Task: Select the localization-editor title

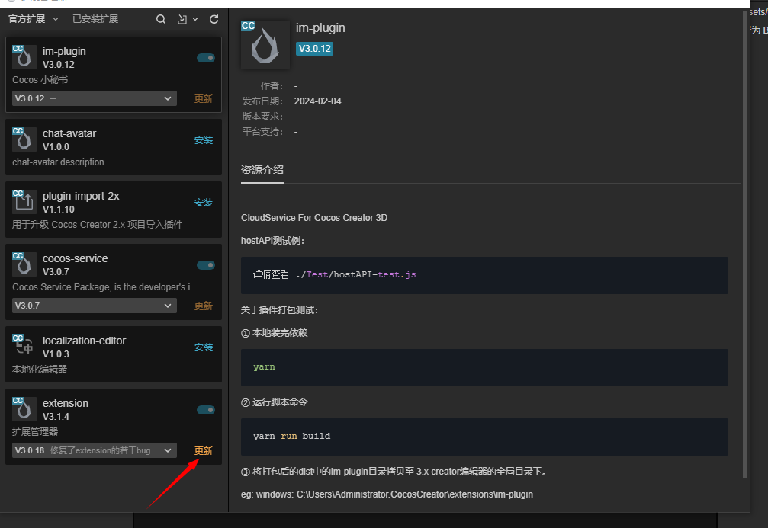Action: click(x=84, y=341)
